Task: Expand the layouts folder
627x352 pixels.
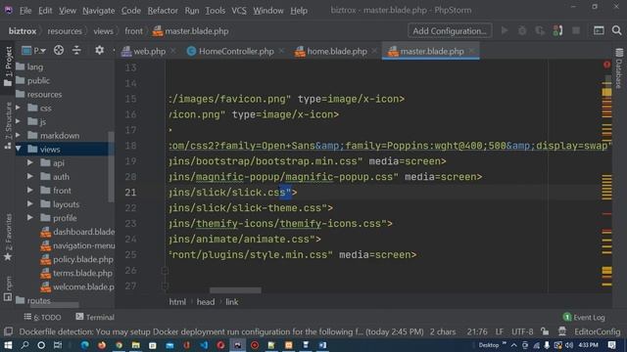Action: pyautogui.click(x=30, y=204)
